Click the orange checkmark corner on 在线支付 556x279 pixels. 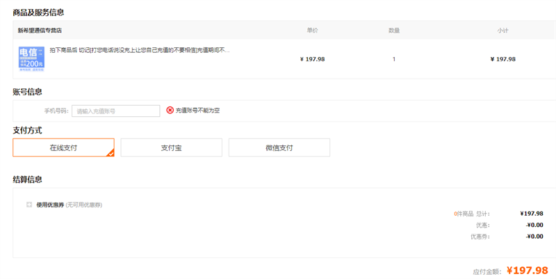(110, 152)
